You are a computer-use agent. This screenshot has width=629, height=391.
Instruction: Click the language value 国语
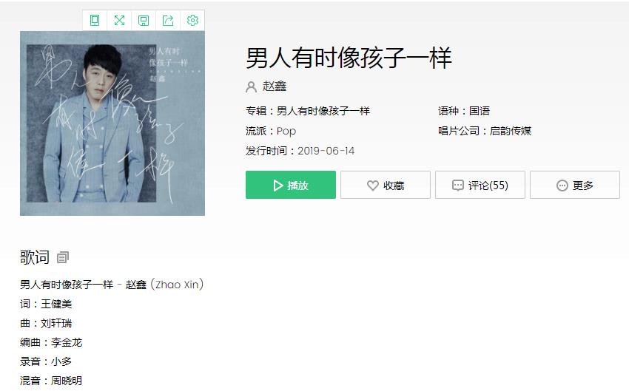[x=480, y=111]
